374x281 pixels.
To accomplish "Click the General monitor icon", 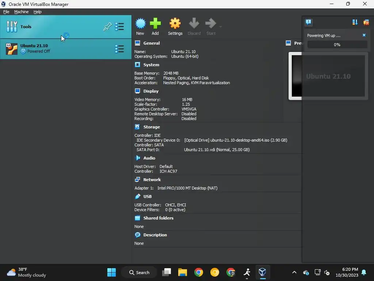I will pos(137,43).
